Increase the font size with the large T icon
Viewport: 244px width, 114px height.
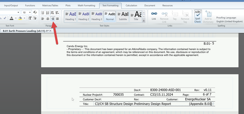[30, 18]
